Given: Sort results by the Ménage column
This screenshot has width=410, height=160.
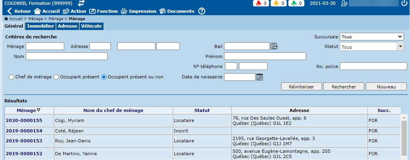Looking at the screenshot, I should 29,110.
